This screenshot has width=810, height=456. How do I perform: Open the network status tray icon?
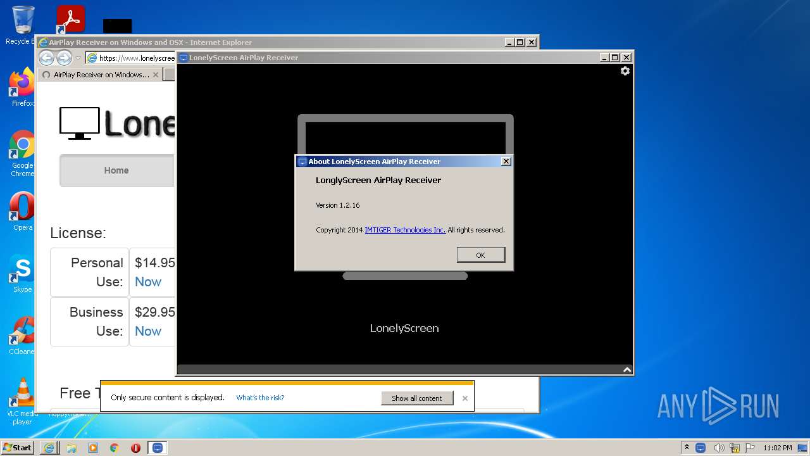click(735, 447)
